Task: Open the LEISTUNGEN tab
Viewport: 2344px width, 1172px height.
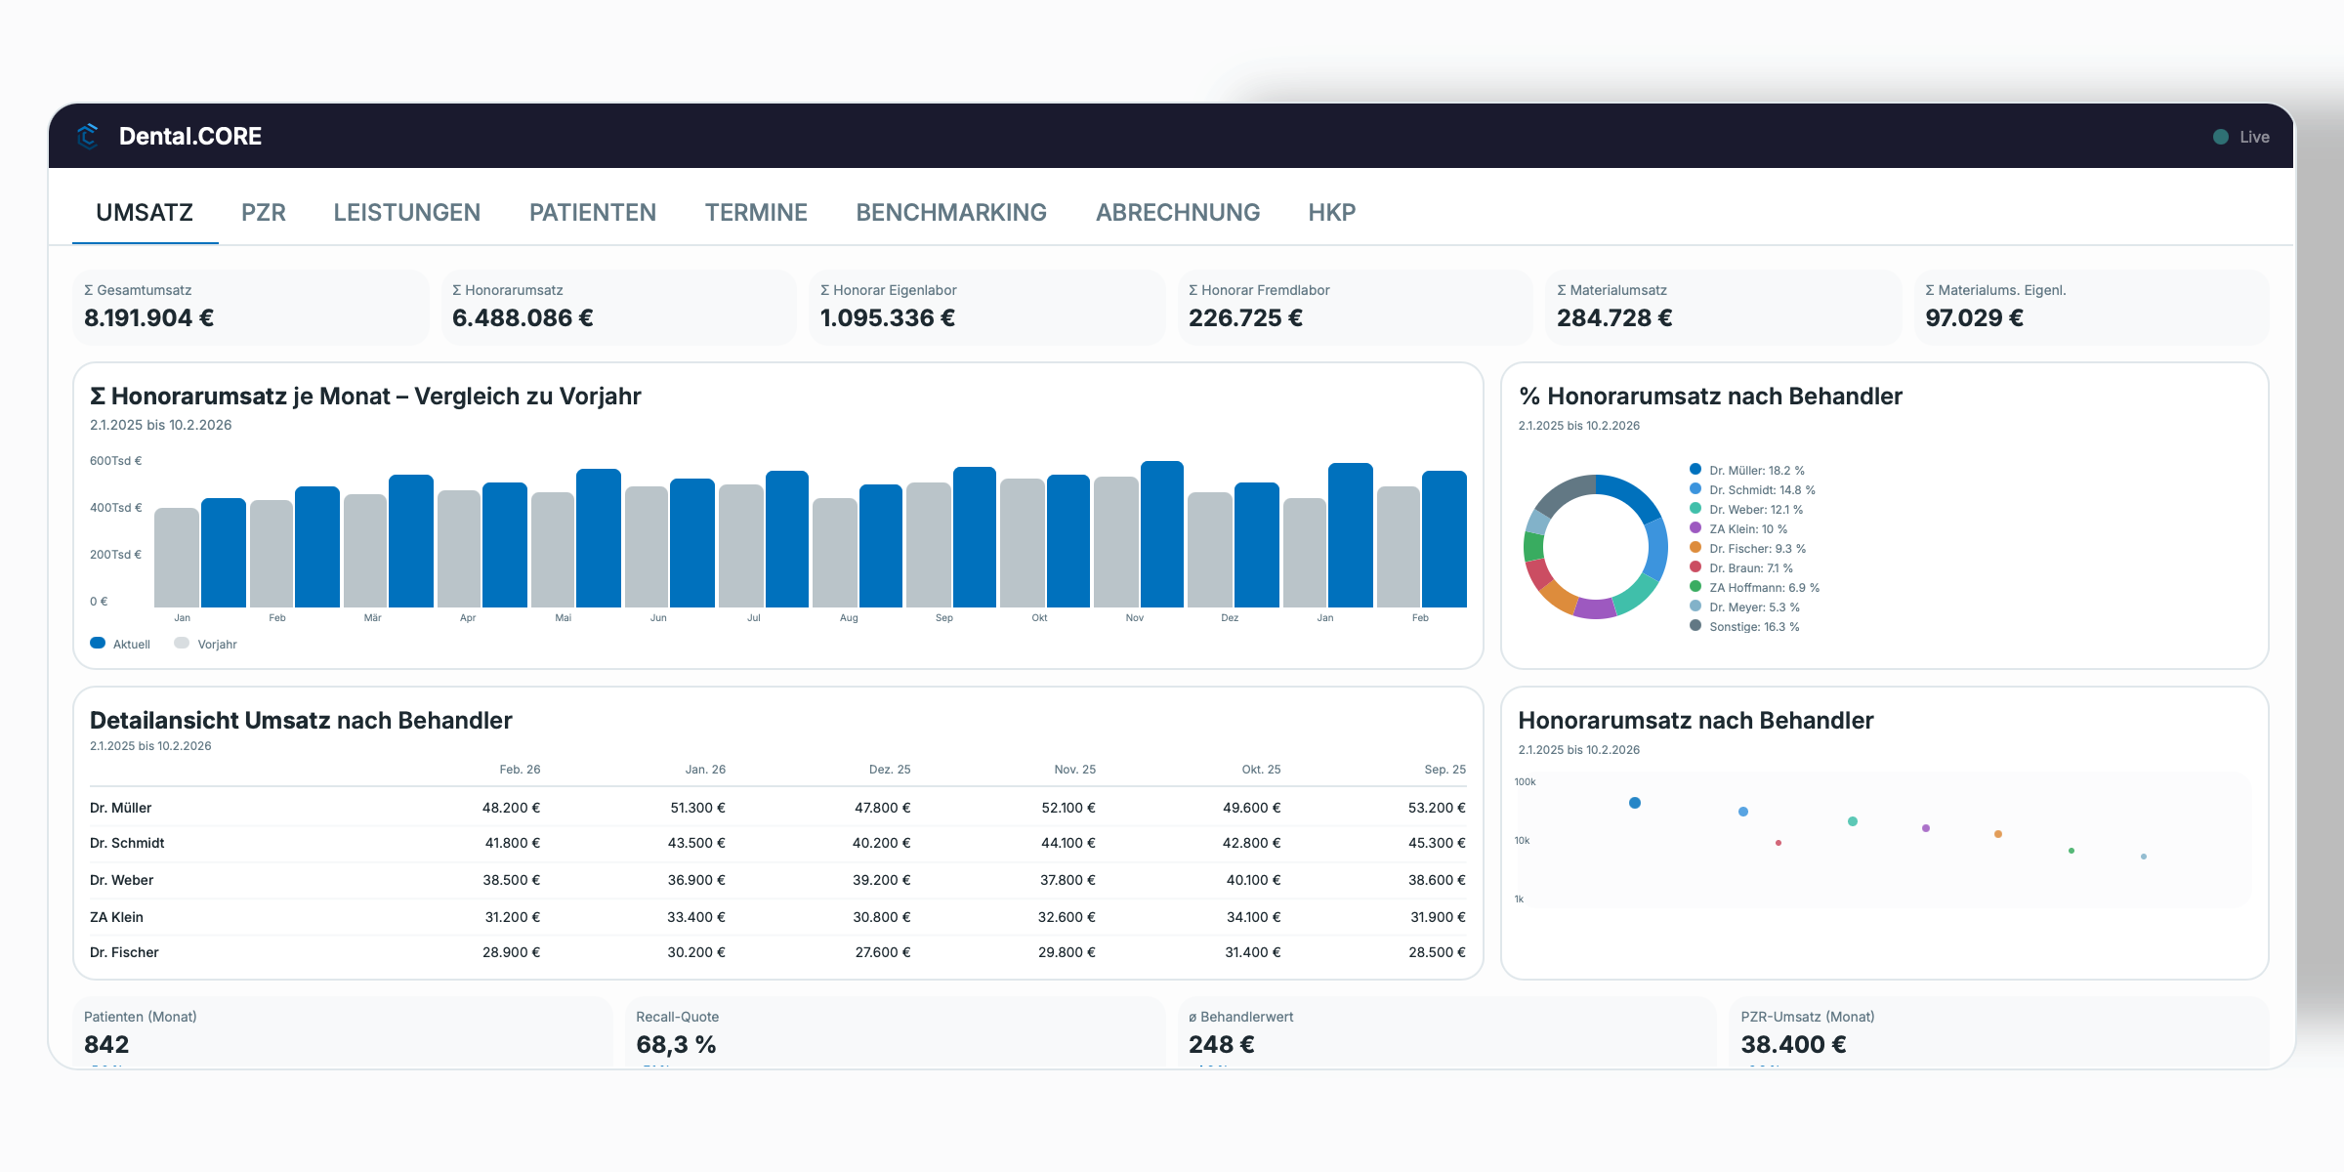Action: [406, 212]
